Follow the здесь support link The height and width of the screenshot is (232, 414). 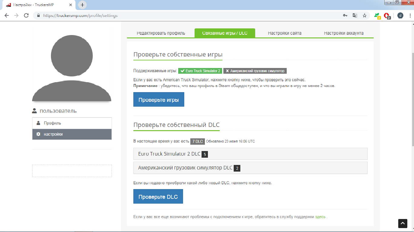pos(320,217)
